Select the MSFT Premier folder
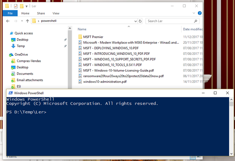Viewport: 235px width, 161px height. (93, 37)
